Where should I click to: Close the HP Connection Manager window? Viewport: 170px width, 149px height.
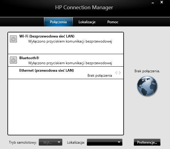pyautogui.click(x=162, y=2)
